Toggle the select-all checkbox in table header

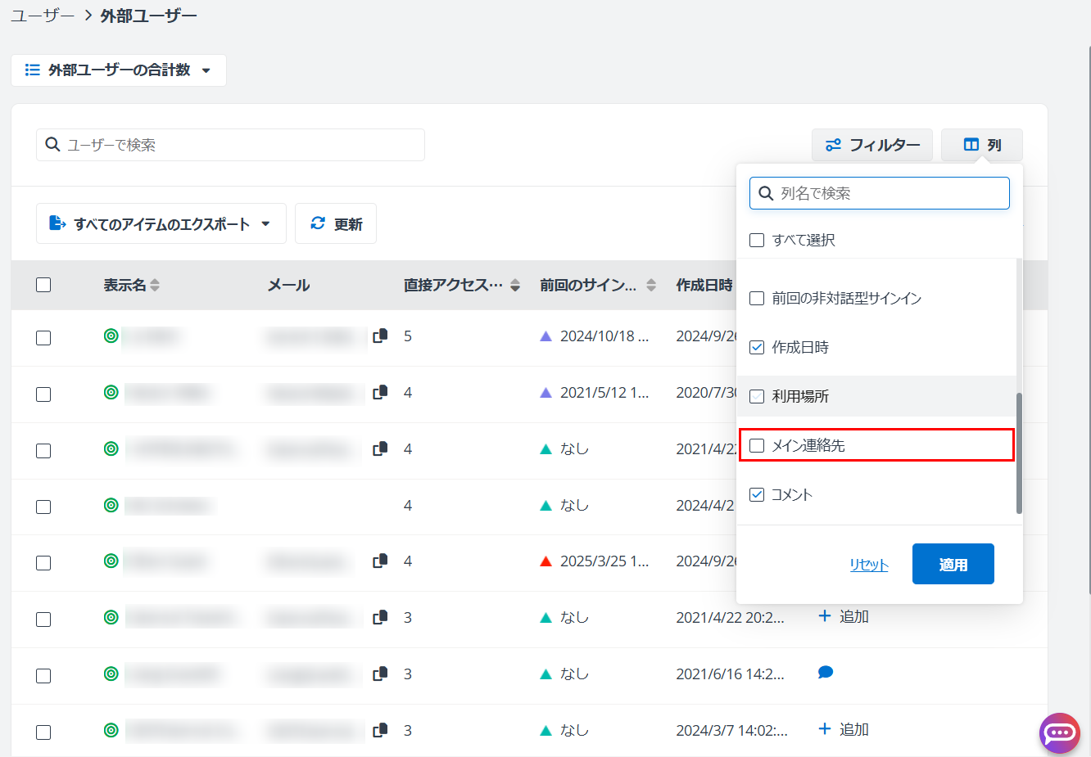coord(43,285)
